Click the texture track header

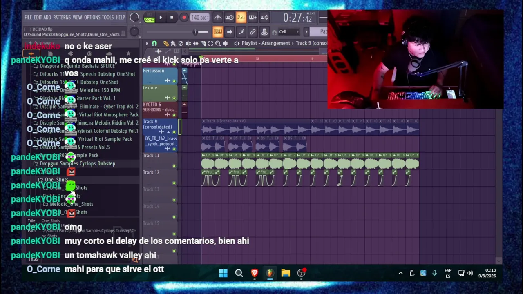(x=160, y=93)
